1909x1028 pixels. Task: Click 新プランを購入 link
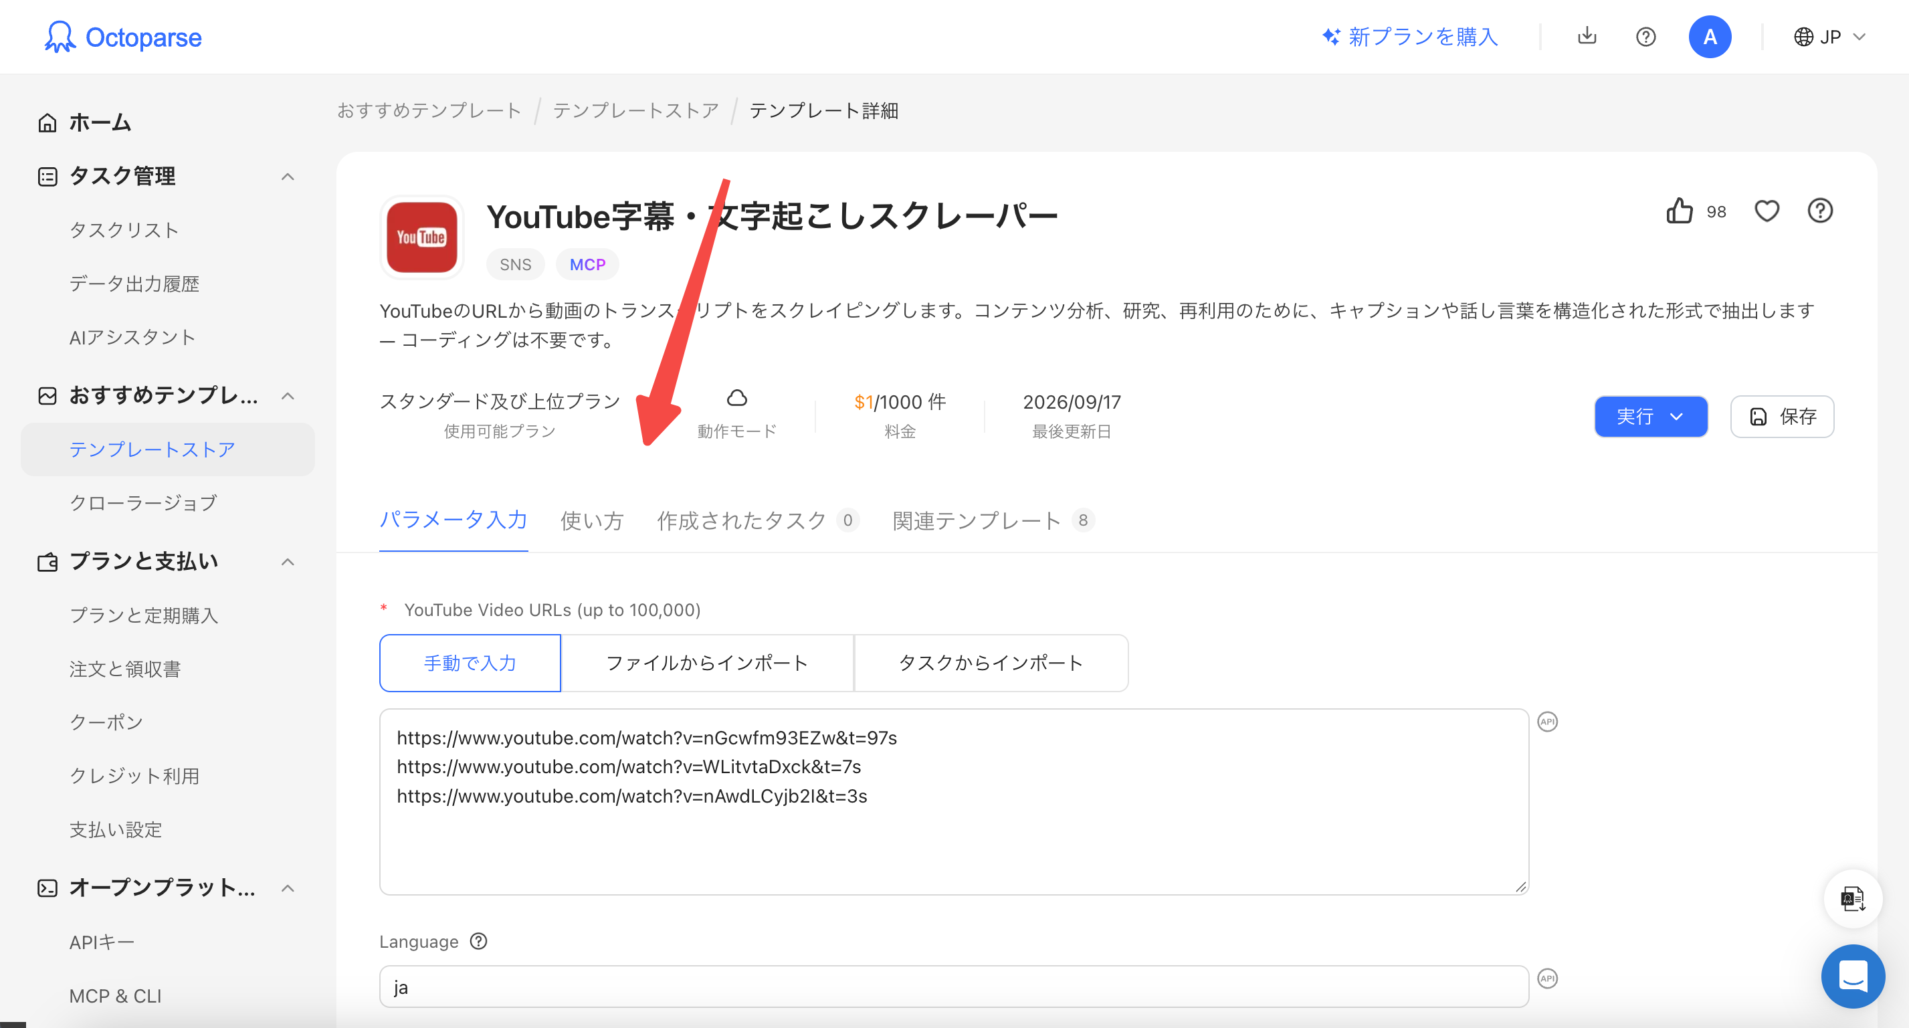coord(1409,36)
